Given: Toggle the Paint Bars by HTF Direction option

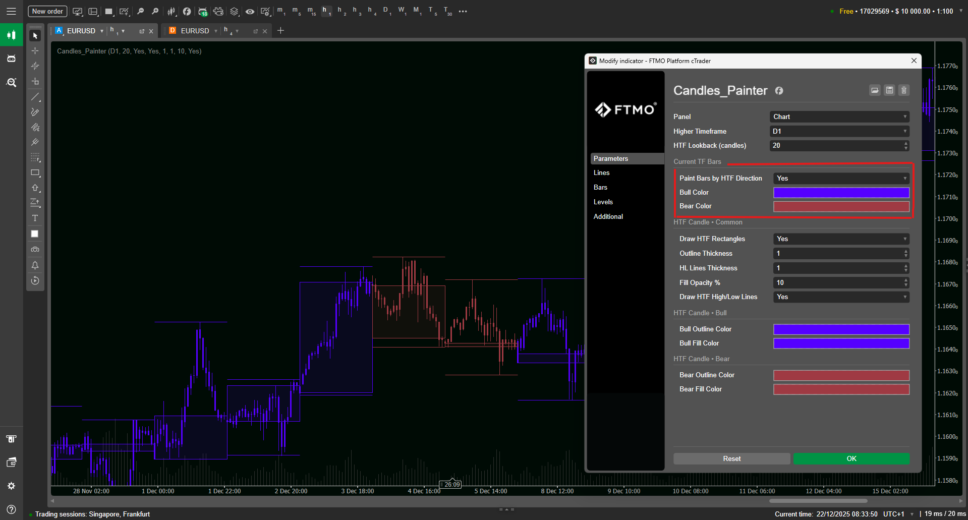Looking at the screenshot, I should (x=841, y=179).
